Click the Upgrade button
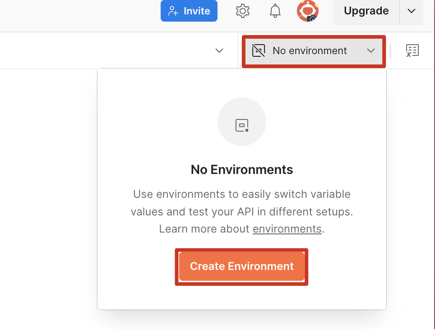Screen dimensions: 435x329 [366, 11]
